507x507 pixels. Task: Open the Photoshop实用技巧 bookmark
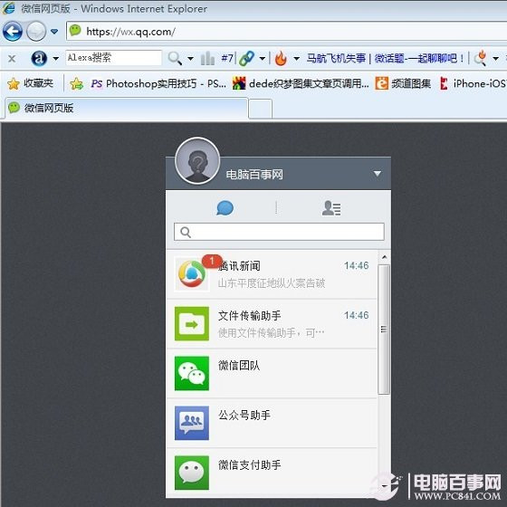click(x=158, y=83)
